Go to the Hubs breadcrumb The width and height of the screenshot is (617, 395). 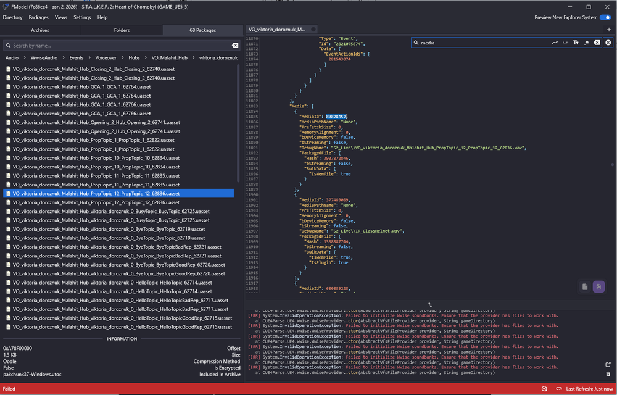pos(134,57)
